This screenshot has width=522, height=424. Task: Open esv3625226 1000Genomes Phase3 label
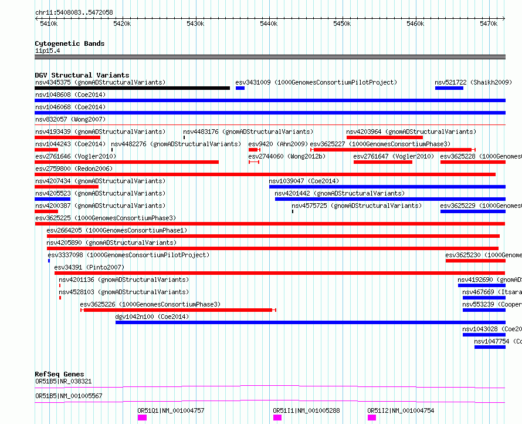[x=150, y=304]
